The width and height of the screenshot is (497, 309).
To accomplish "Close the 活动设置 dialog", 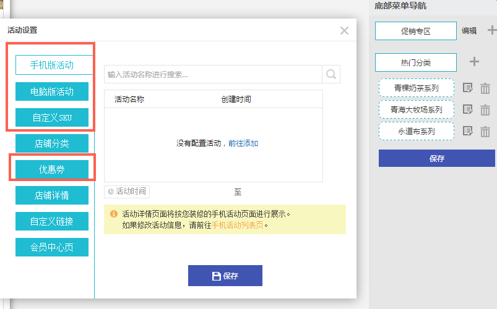I will (345, 31).
